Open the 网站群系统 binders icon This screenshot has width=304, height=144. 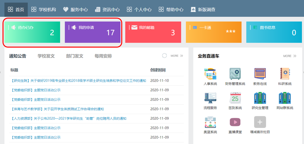(x=285, y=98)
